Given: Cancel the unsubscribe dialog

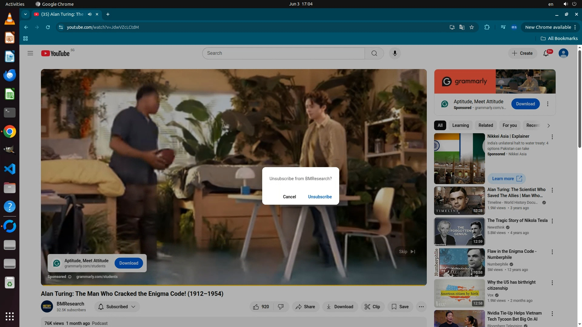Looking at the screenshot, I should [x=289, y=197].
